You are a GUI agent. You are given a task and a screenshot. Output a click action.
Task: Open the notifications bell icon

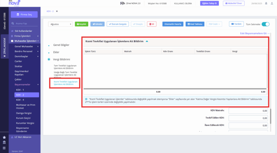click(x=266, y=3)
